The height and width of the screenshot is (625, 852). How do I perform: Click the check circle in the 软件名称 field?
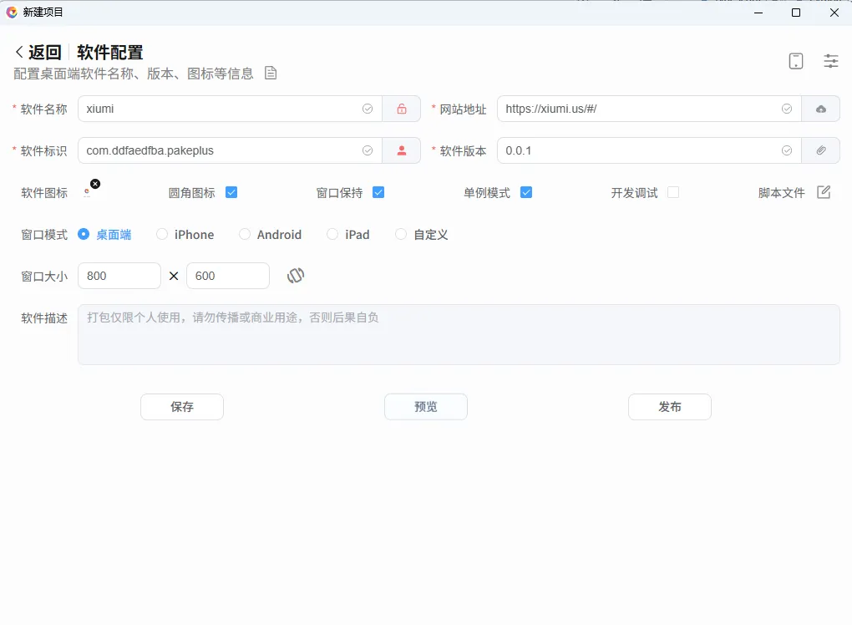(x=368, y=109)
